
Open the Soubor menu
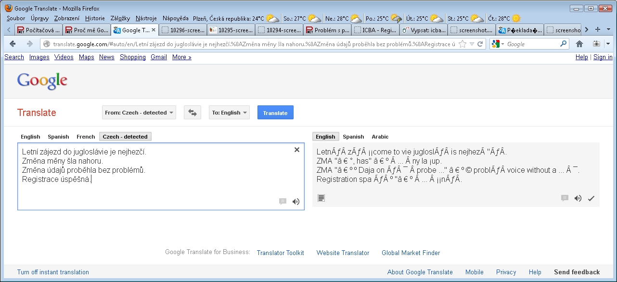tap(16, 18)
